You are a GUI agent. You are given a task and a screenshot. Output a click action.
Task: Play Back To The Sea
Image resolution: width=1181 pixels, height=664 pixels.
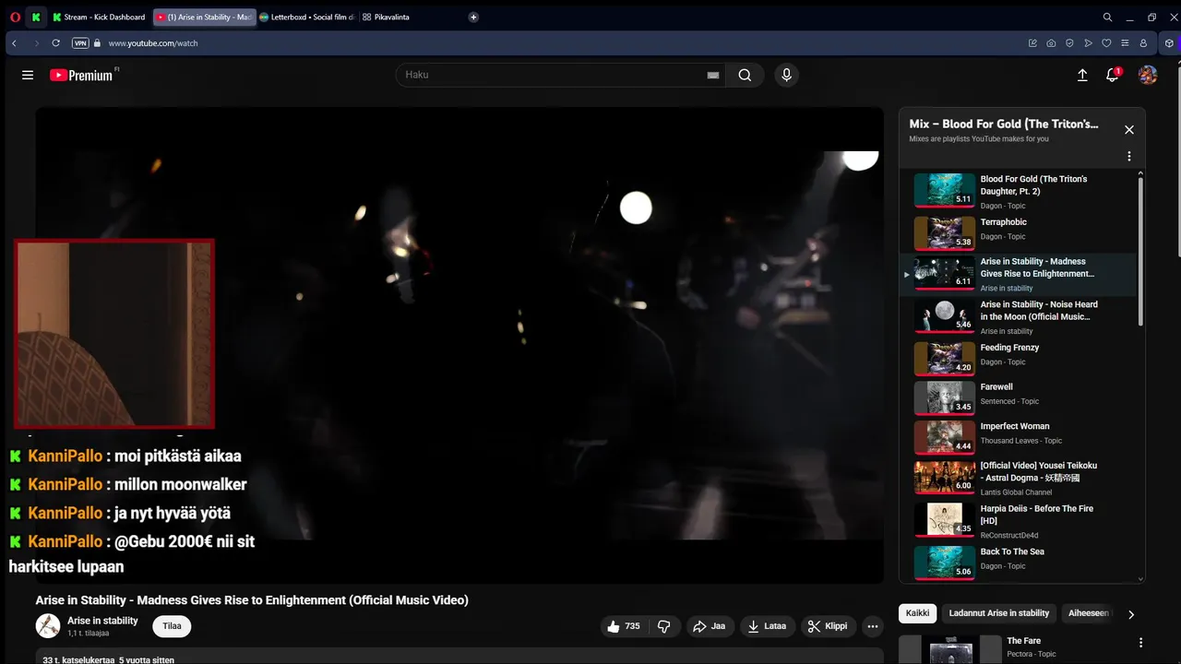(x=1019, y=562)
